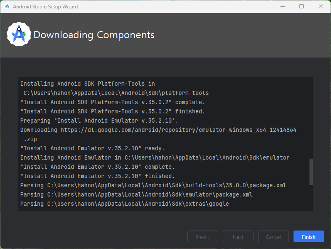Click the platform-tools path line
The width and height of the screenshot is (331, 249).
[x=116, y=93]
